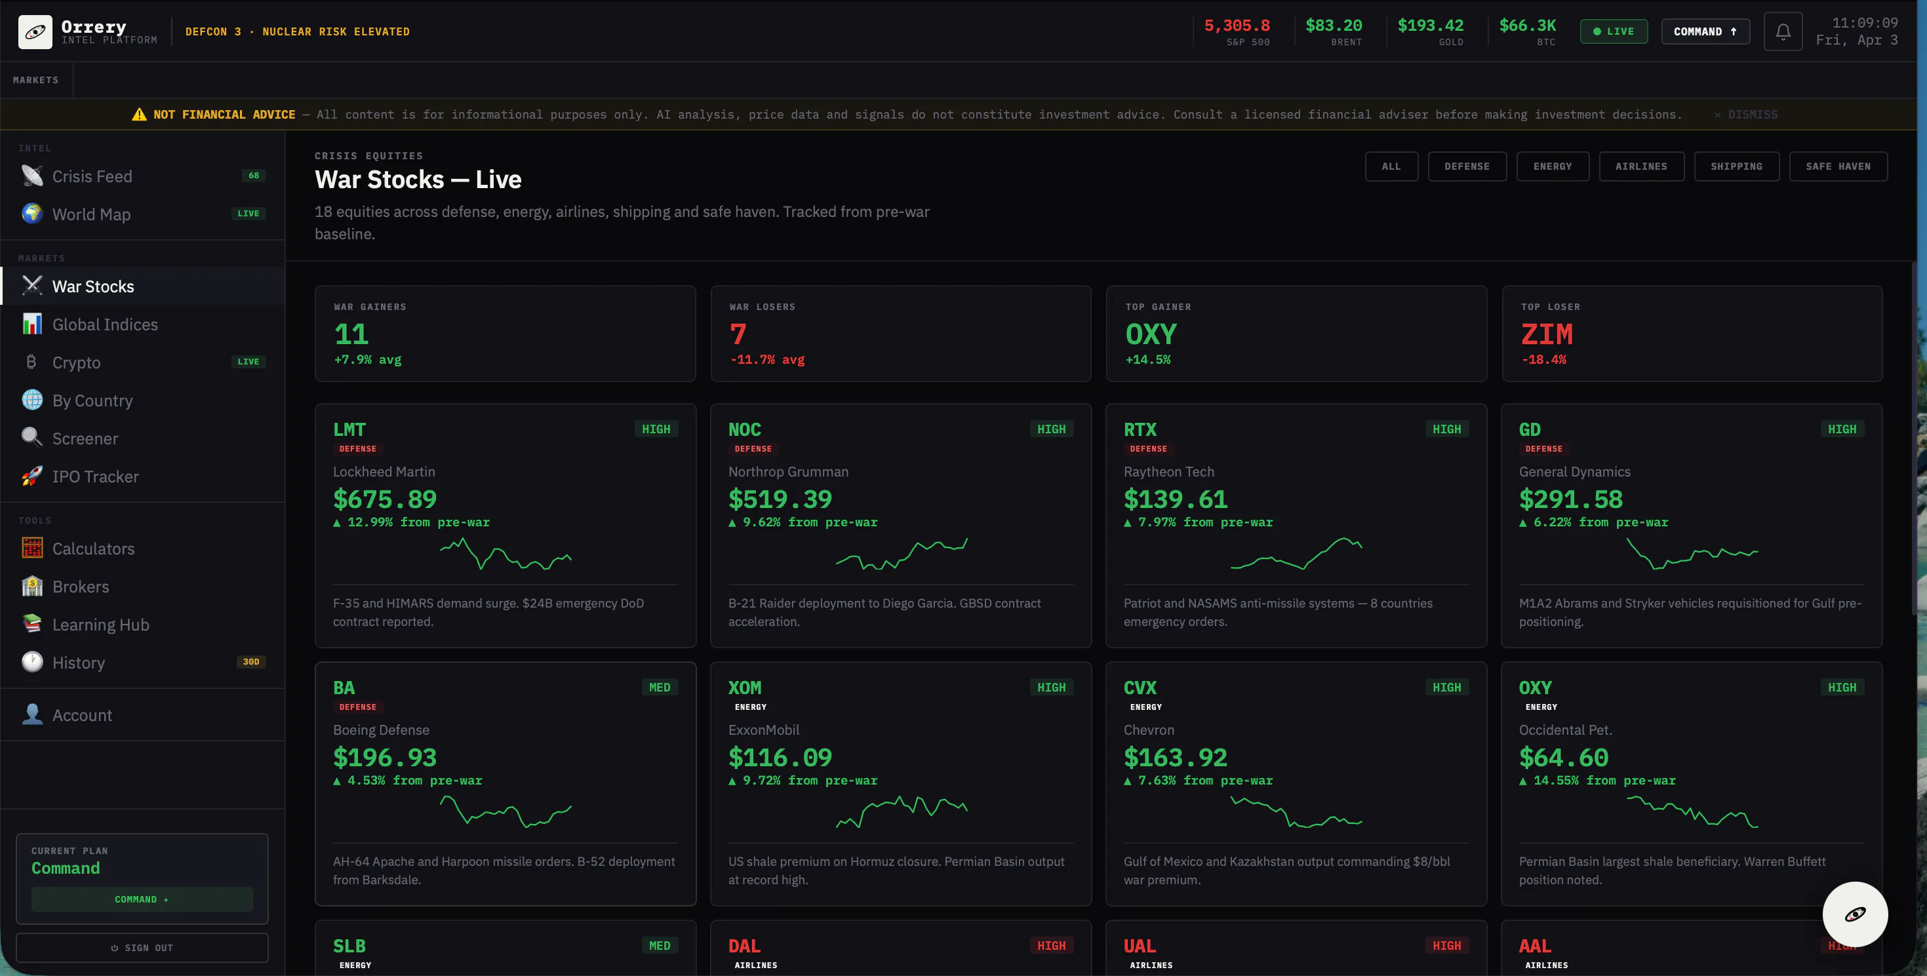Click the SLB ticker symbol
This screenshot has width=1927, height=976.
349,946
